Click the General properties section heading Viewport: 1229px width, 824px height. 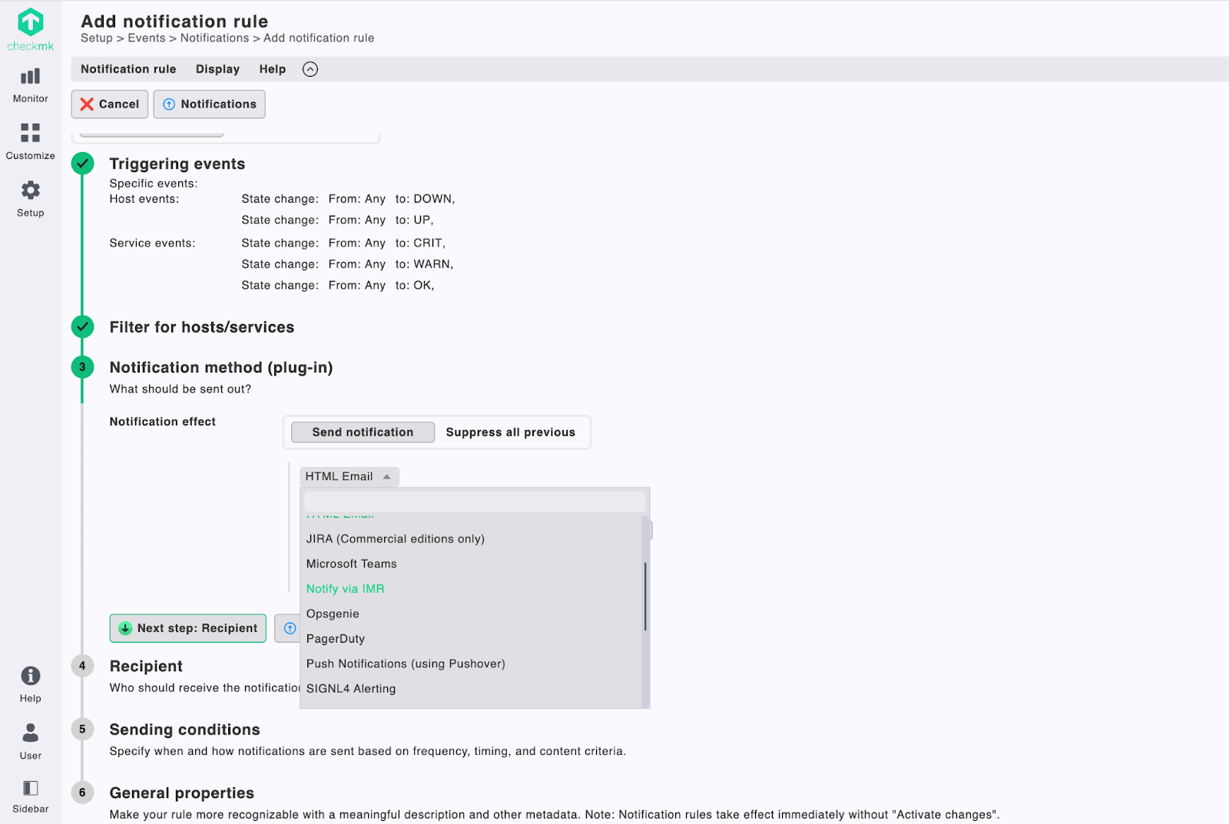point(181,793)
